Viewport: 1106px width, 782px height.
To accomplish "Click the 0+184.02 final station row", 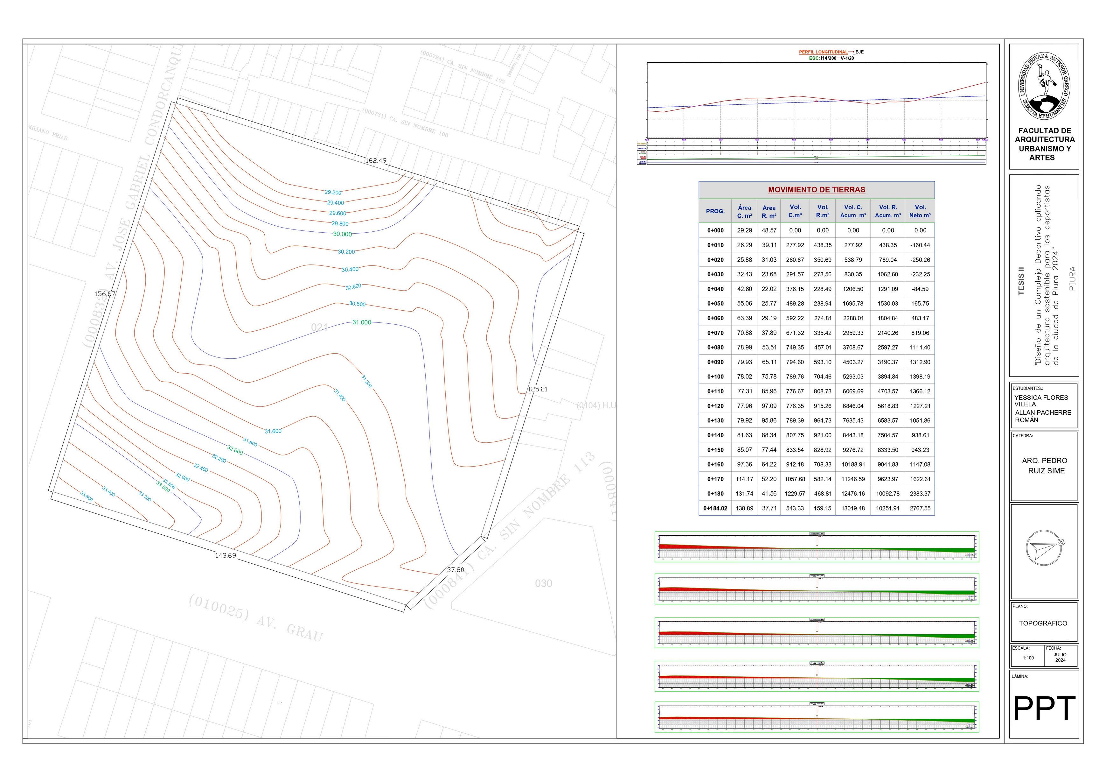I will 715,508.
